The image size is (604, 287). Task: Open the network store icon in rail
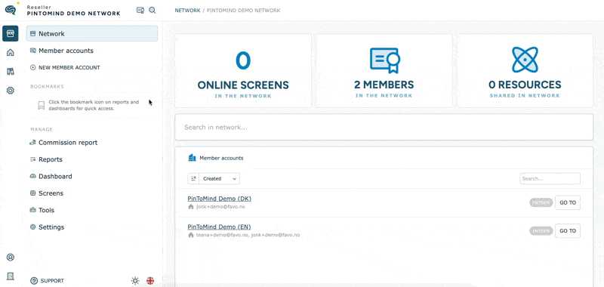pos(11,33)
